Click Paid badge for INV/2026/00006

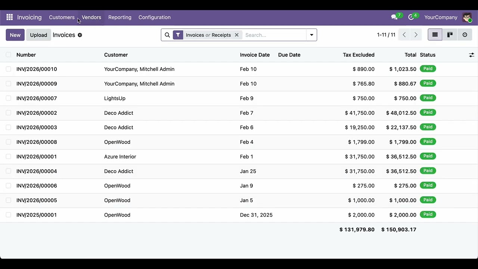tap(428, 185)
